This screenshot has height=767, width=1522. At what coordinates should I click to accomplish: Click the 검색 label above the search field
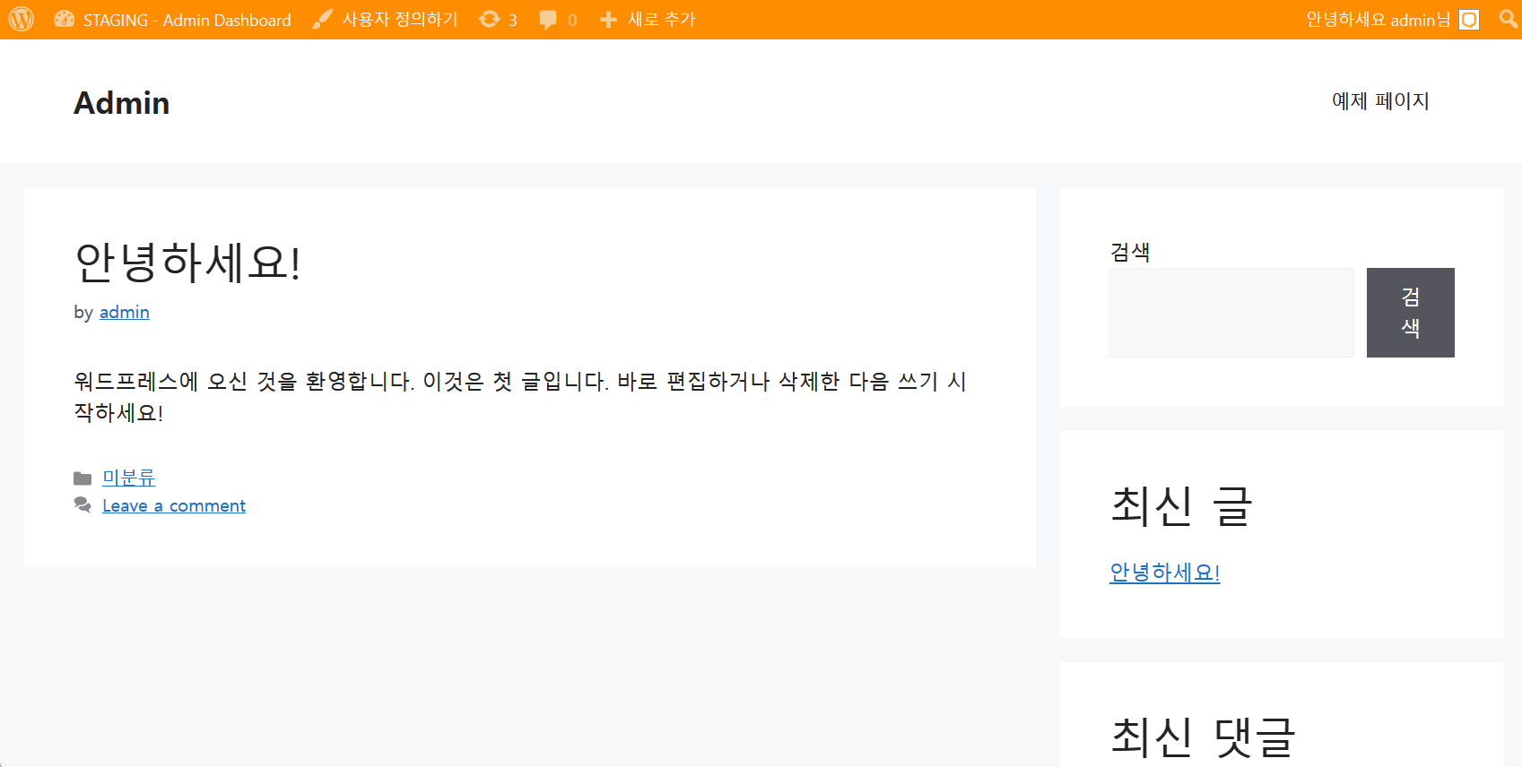click(1130, 252)
